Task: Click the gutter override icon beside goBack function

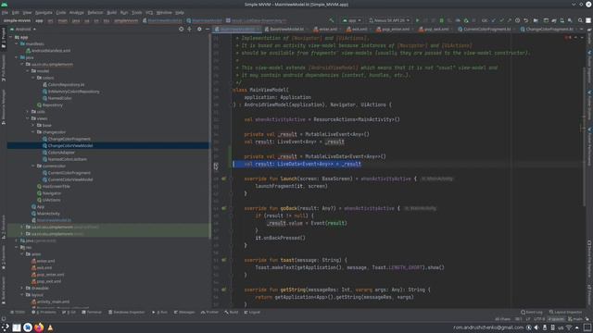Action: tap(224, 208)
